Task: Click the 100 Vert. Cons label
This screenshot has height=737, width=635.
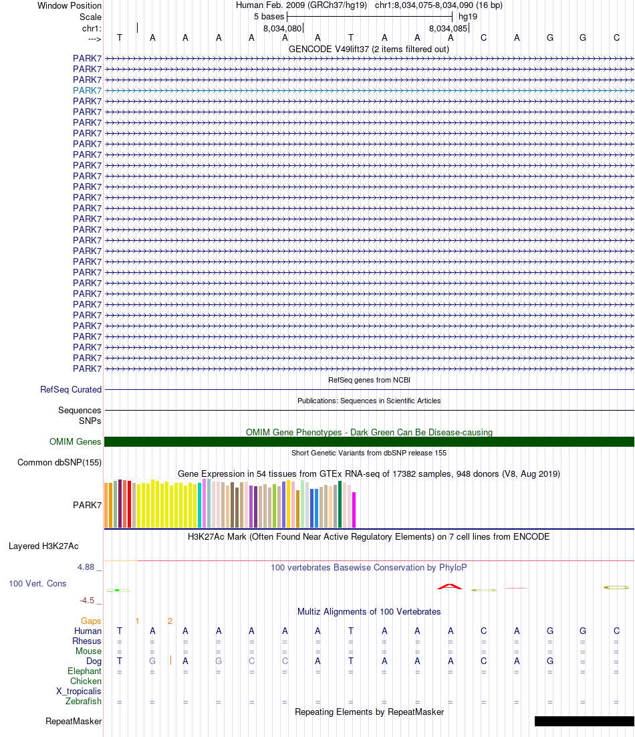Action: point(37,583)
